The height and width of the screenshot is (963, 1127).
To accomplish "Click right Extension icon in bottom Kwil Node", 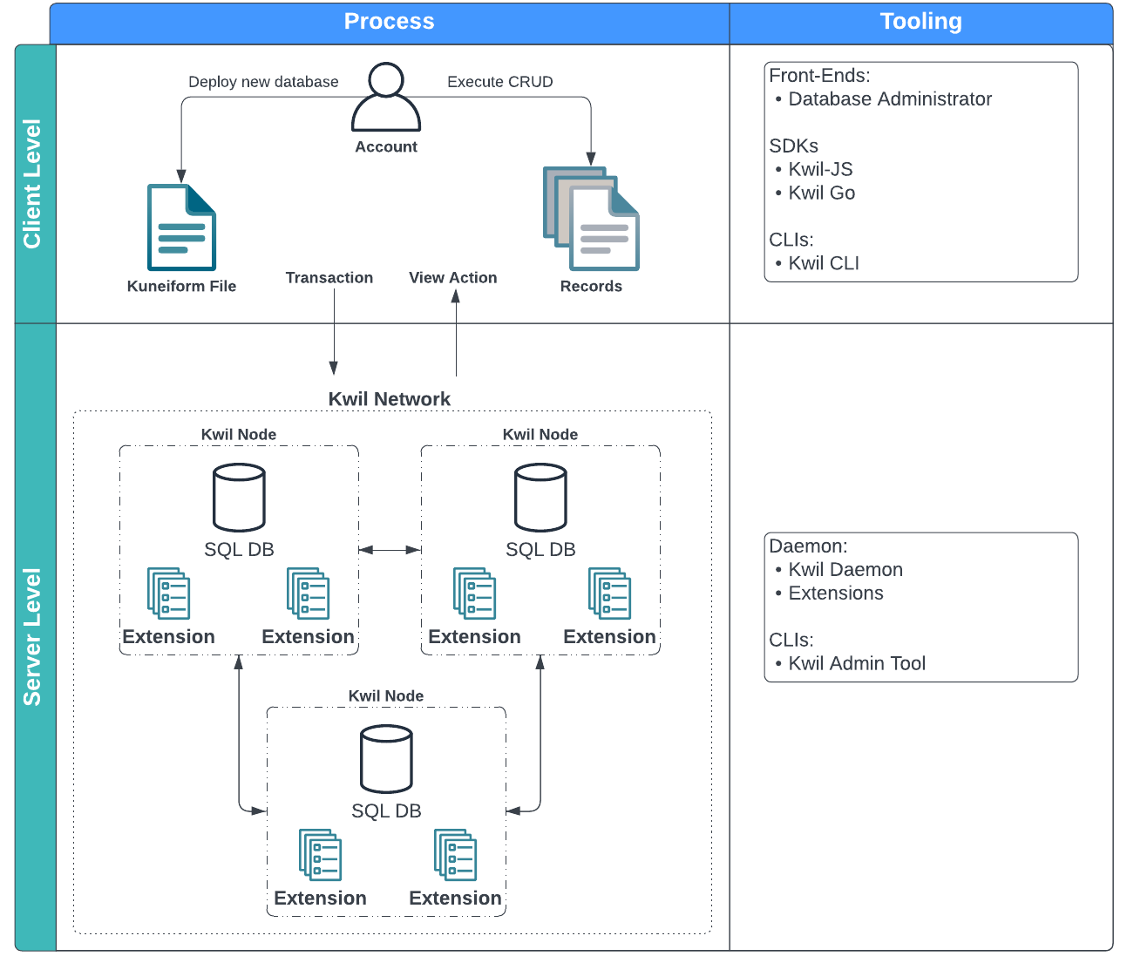I will [x=456, y=855].
